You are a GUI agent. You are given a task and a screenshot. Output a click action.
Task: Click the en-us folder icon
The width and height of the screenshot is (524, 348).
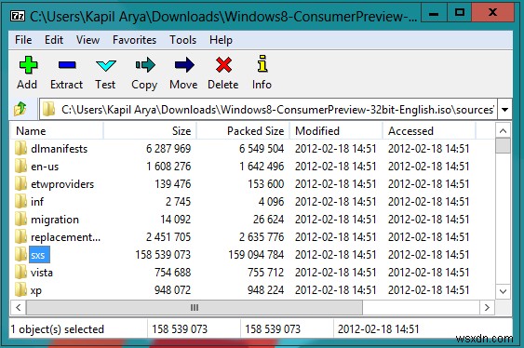pos(20,166)
